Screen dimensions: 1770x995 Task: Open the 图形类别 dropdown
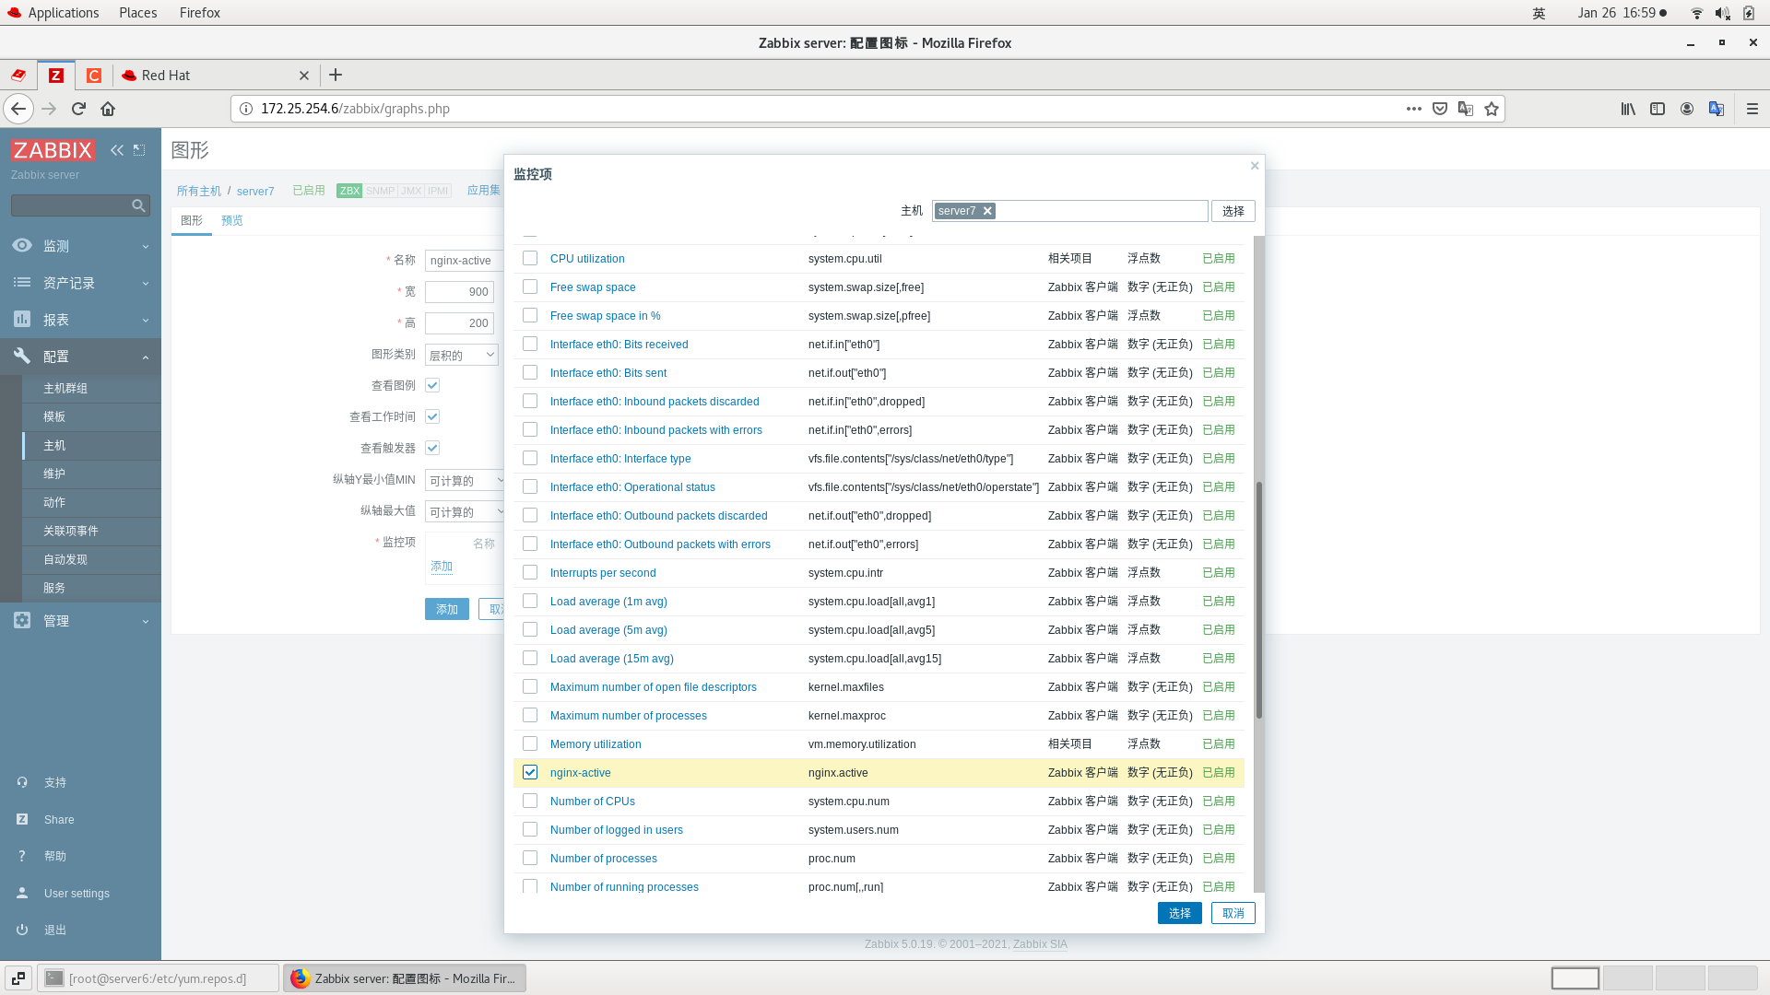(461, 355)
